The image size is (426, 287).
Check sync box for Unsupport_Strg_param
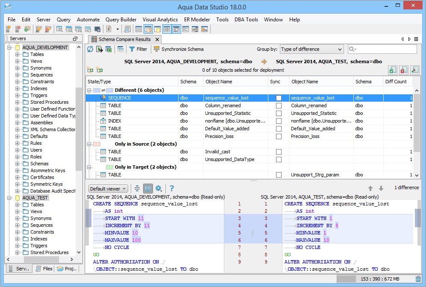point(279,175)
